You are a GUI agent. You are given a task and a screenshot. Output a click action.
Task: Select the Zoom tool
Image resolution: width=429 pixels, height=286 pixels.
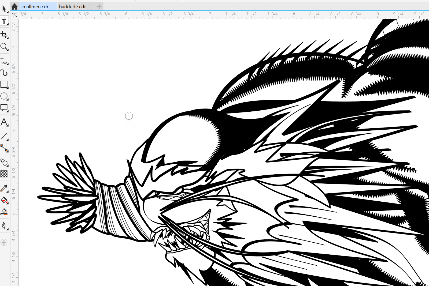(4, 47)
